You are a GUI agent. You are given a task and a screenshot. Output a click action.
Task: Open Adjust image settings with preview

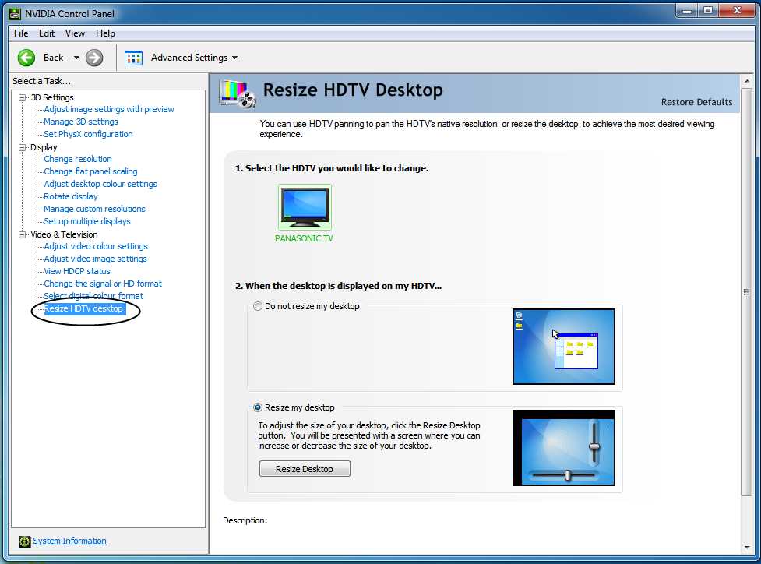click(x=109, y=110)
